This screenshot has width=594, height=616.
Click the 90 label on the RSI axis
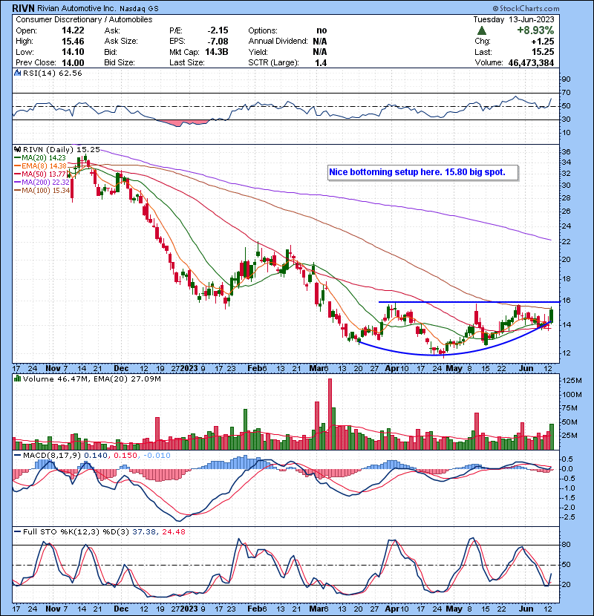coord(566,79)
